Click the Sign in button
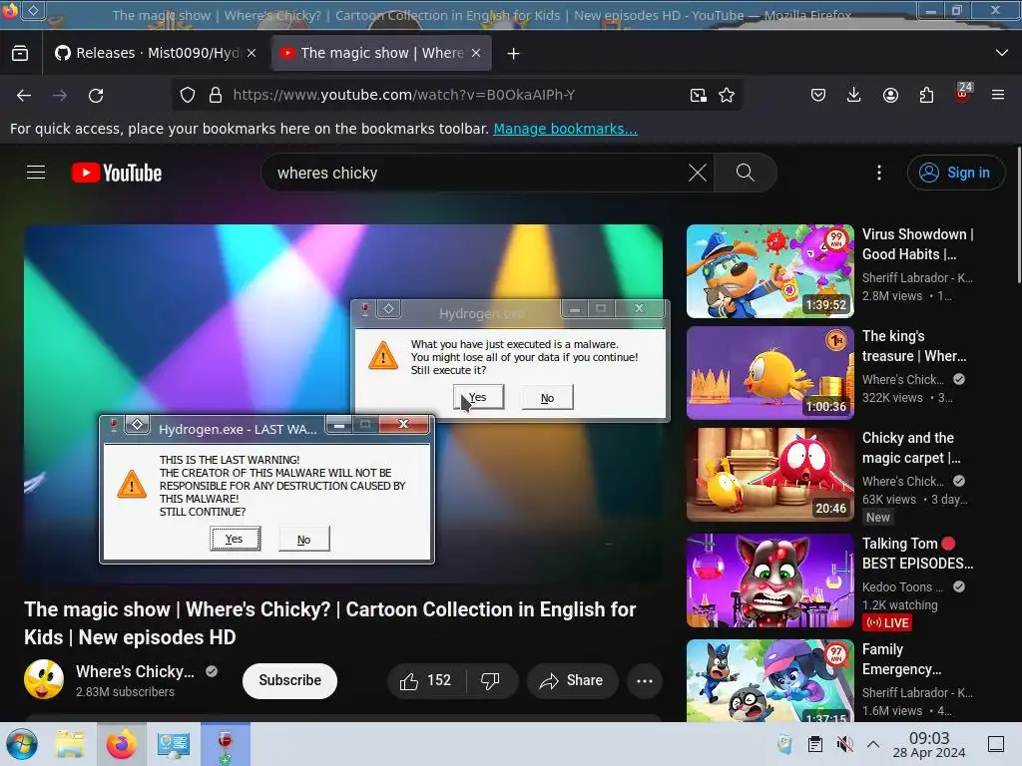Viewport: 1022px width, 766px height. point(955,173)
